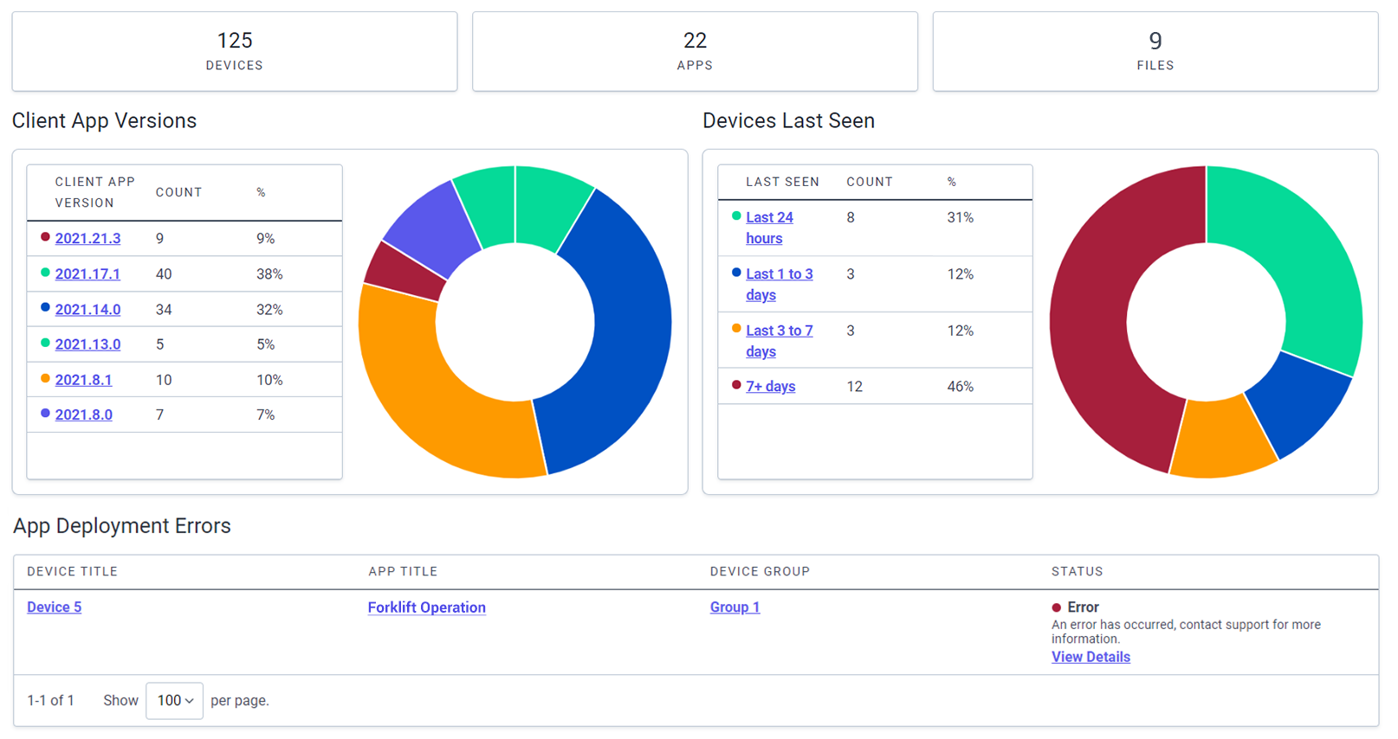This screenshot has width=1398, height=739.
Task: Open version 2021.8.1 link
Action: click(83, 380)
